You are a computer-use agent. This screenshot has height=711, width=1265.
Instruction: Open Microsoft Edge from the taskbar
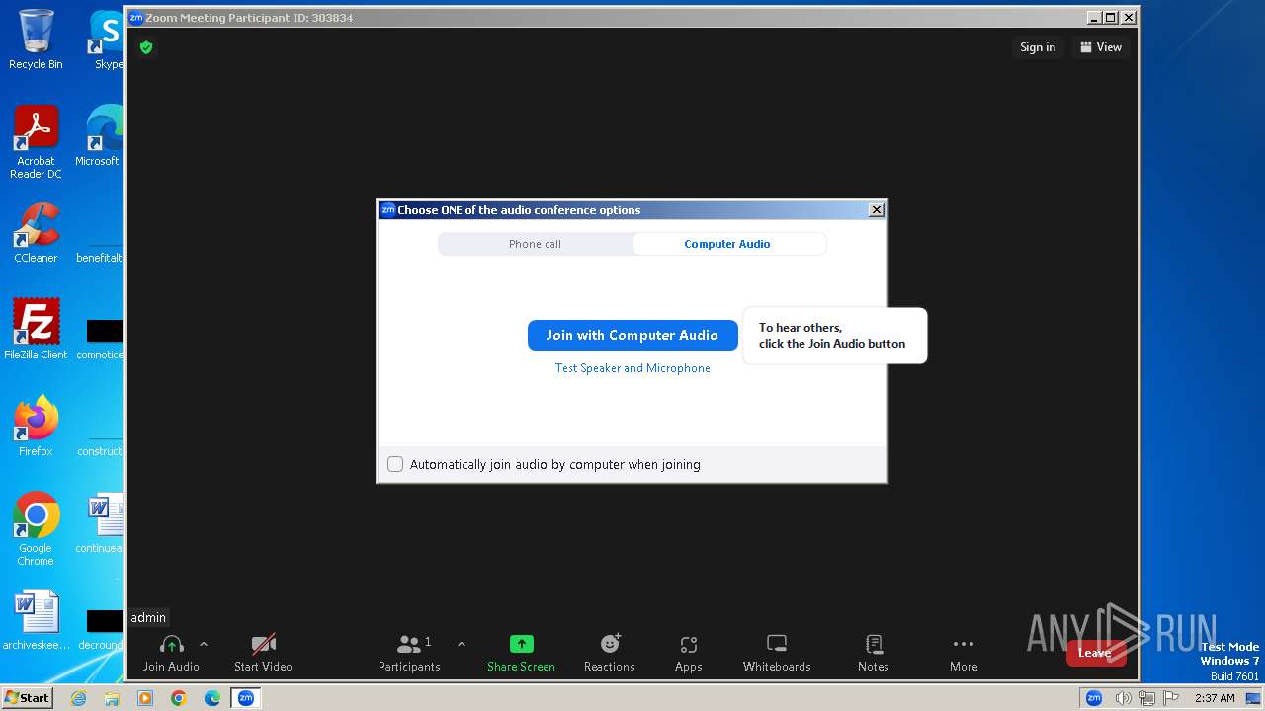(x=211, y=698)
